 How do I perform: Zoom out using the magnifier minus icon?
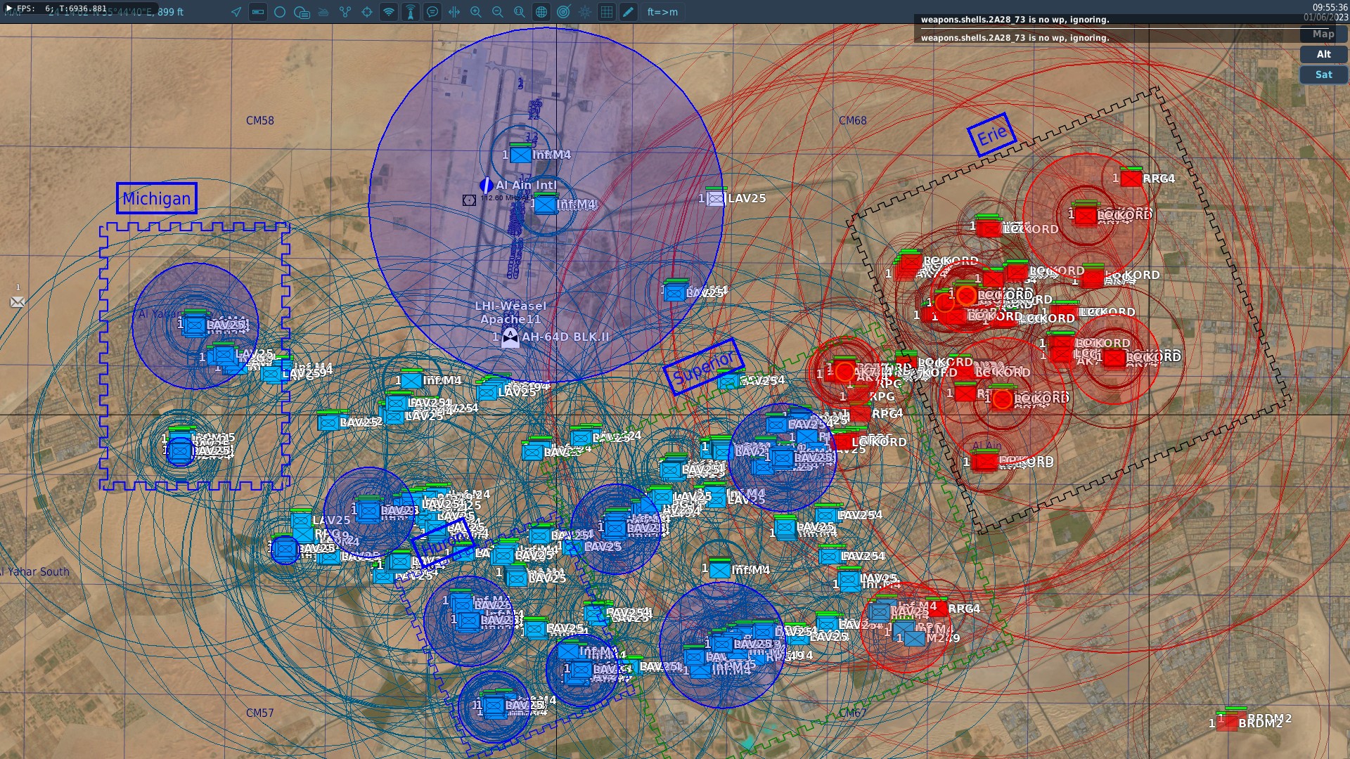pos(498,12)
